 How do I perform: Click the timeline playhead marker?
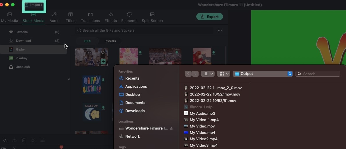(61, 147)
